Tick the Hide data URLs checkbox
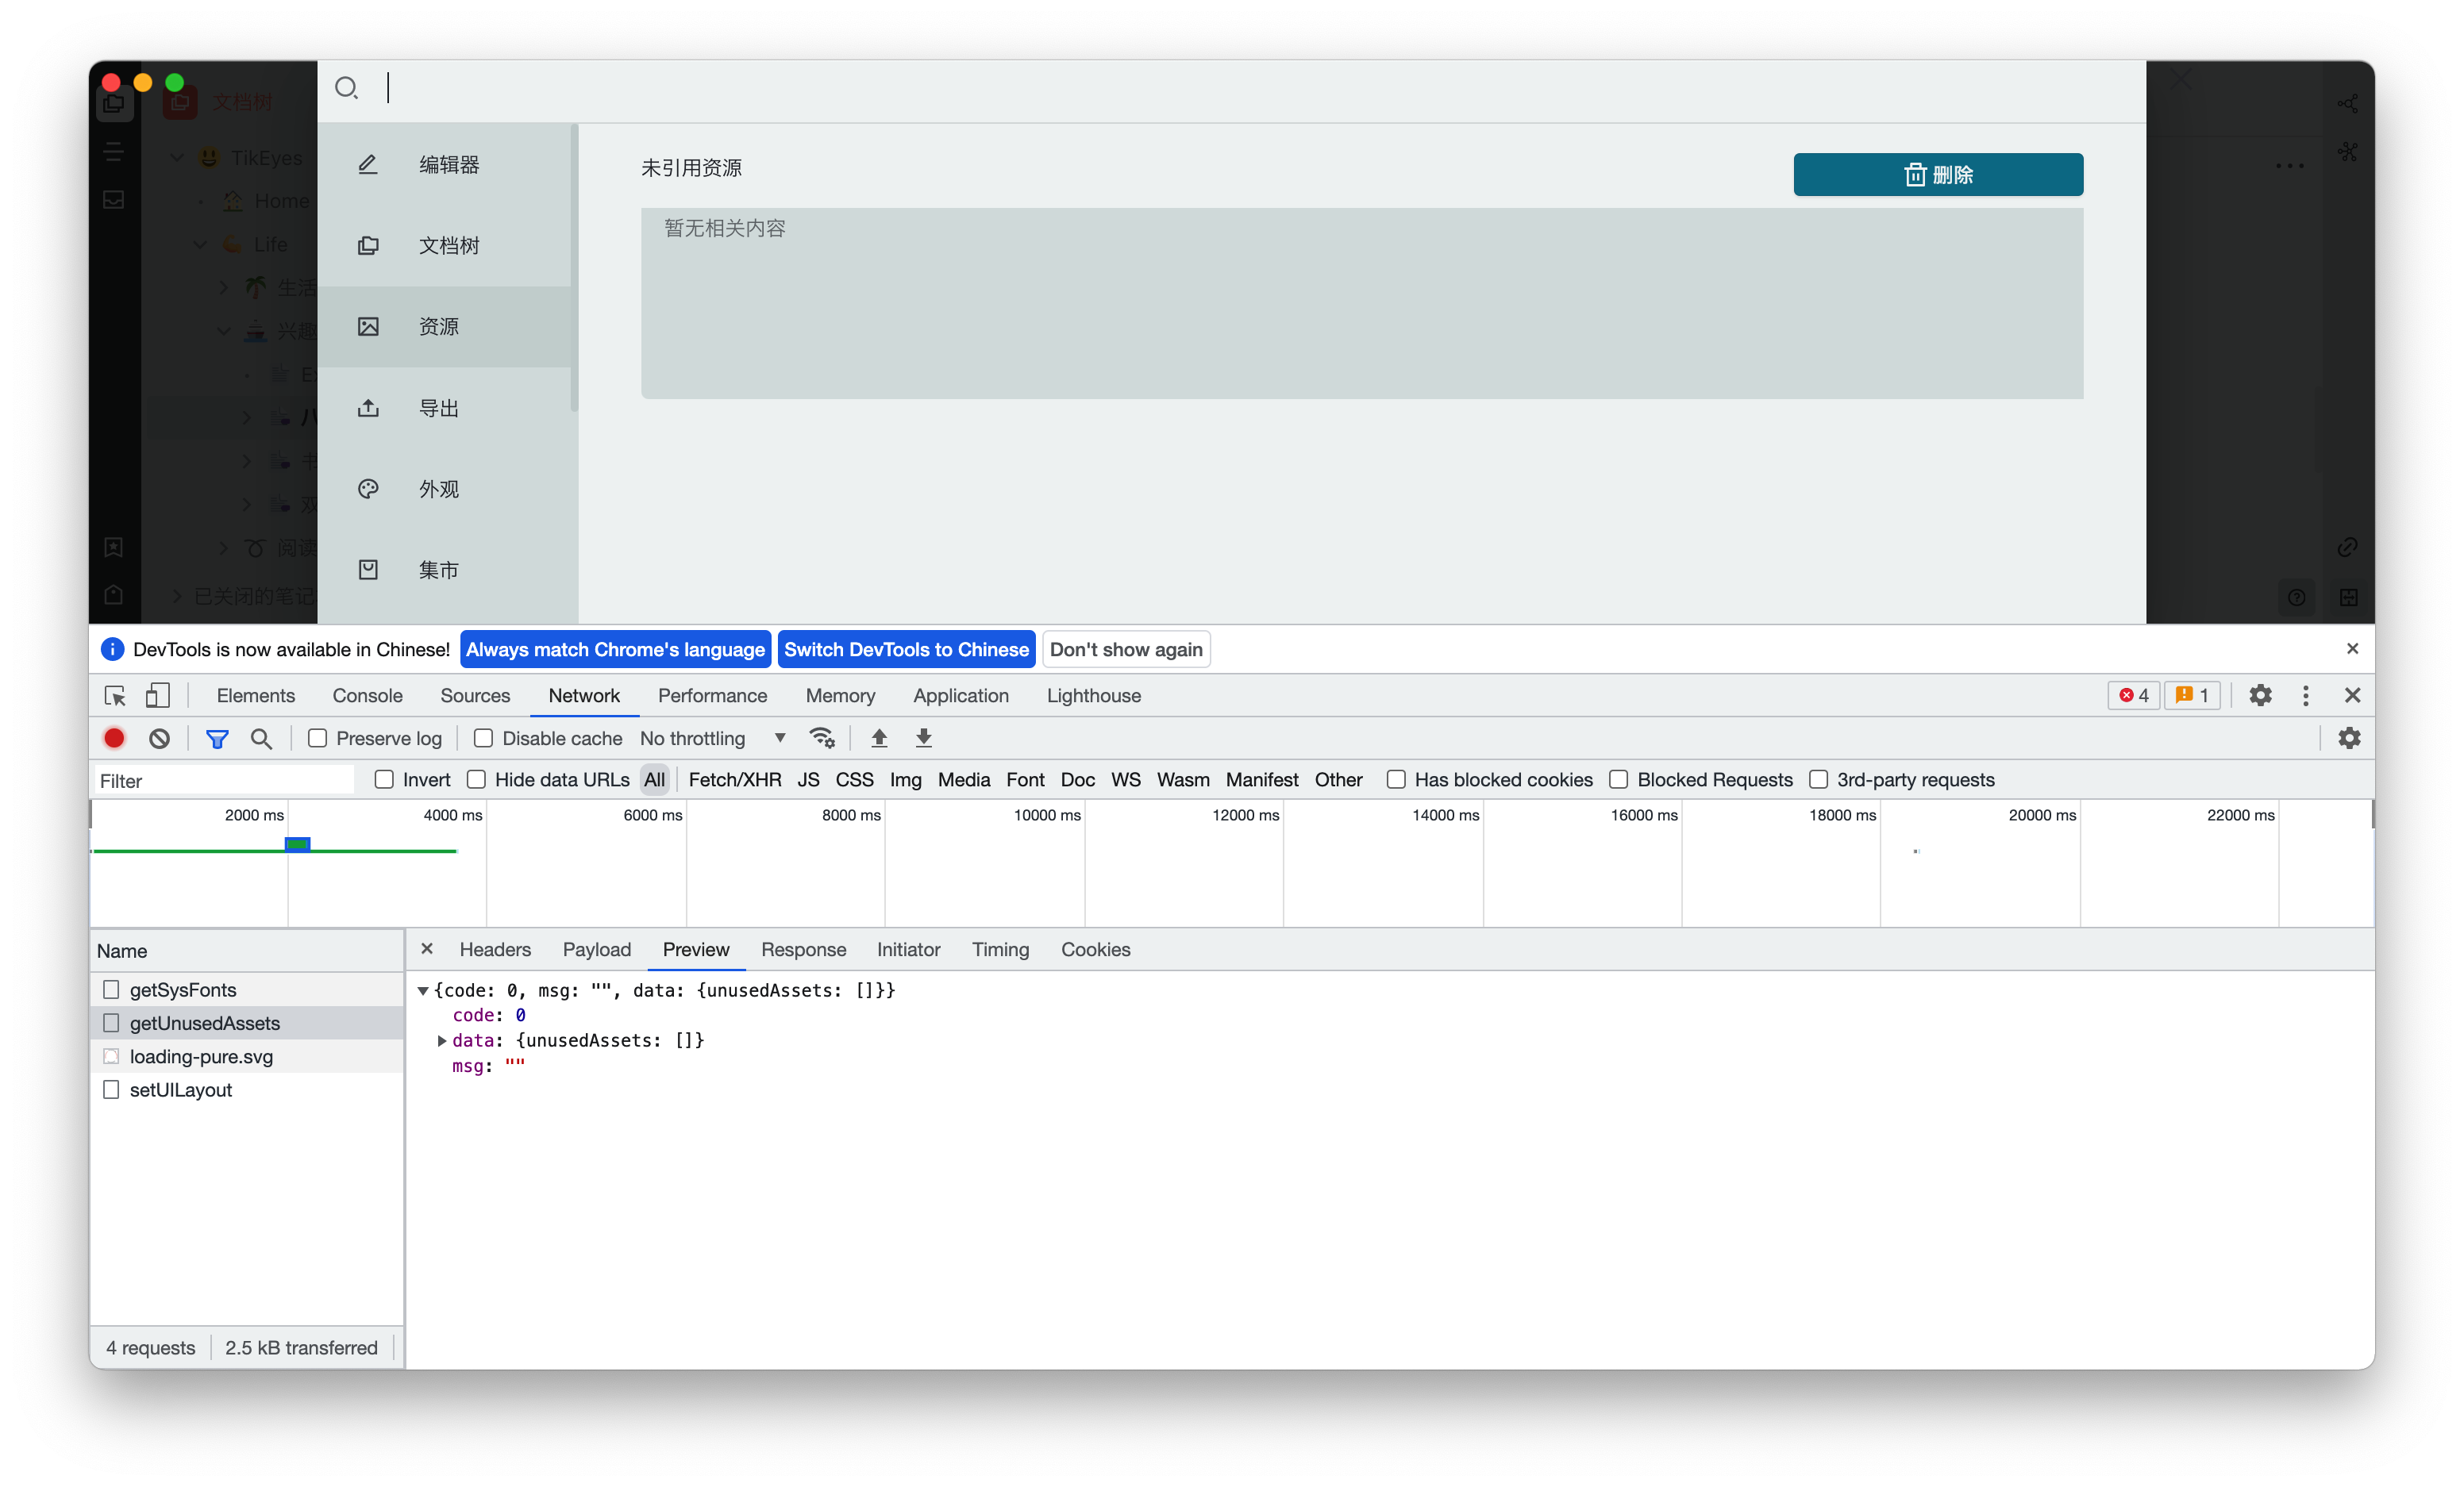 coord(477,779)
